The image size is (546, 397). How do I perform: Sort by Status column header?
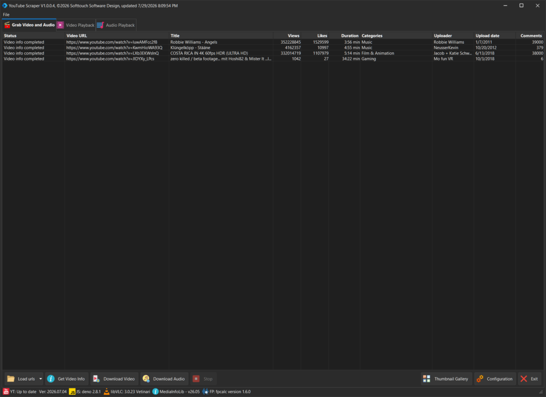coord(34,36)
